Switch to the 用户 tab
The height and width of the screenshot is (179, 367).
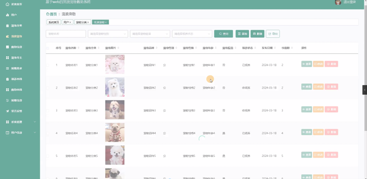tap(67, 22)
